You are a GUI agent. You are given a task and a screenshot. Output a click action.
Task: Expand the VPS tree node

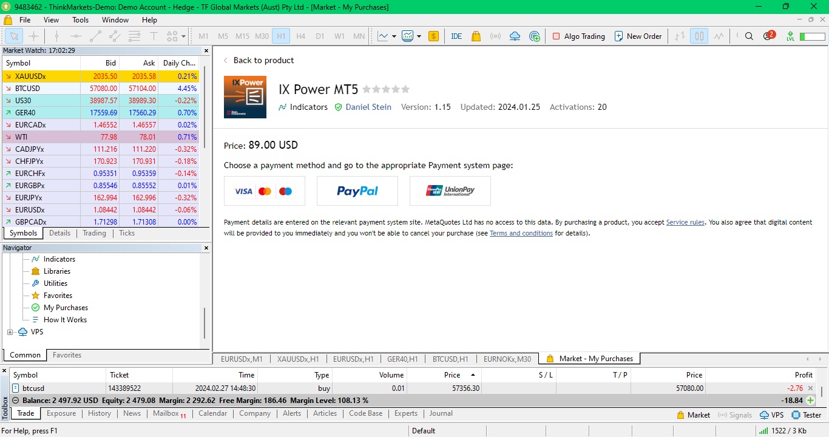(x=10, y=332)
